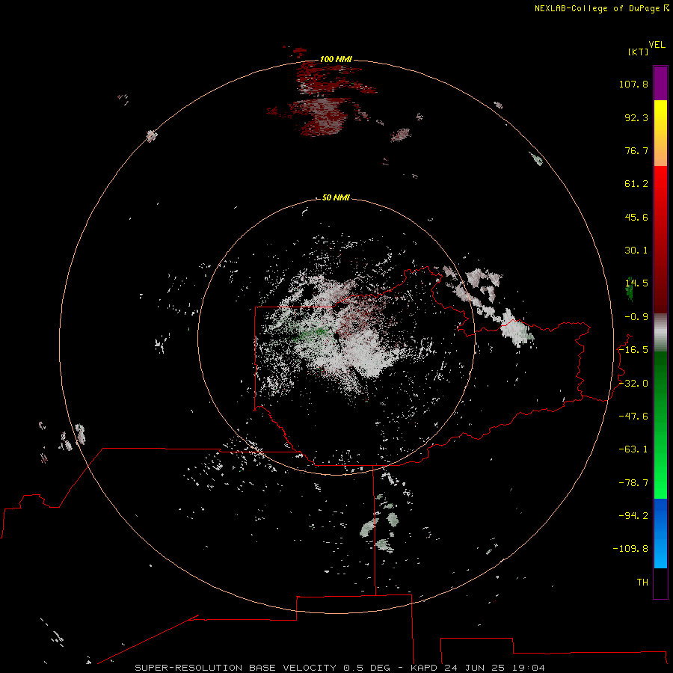Click the -32.0 legend value
Viewport: 673px width, 673px height.
point(633,384)
